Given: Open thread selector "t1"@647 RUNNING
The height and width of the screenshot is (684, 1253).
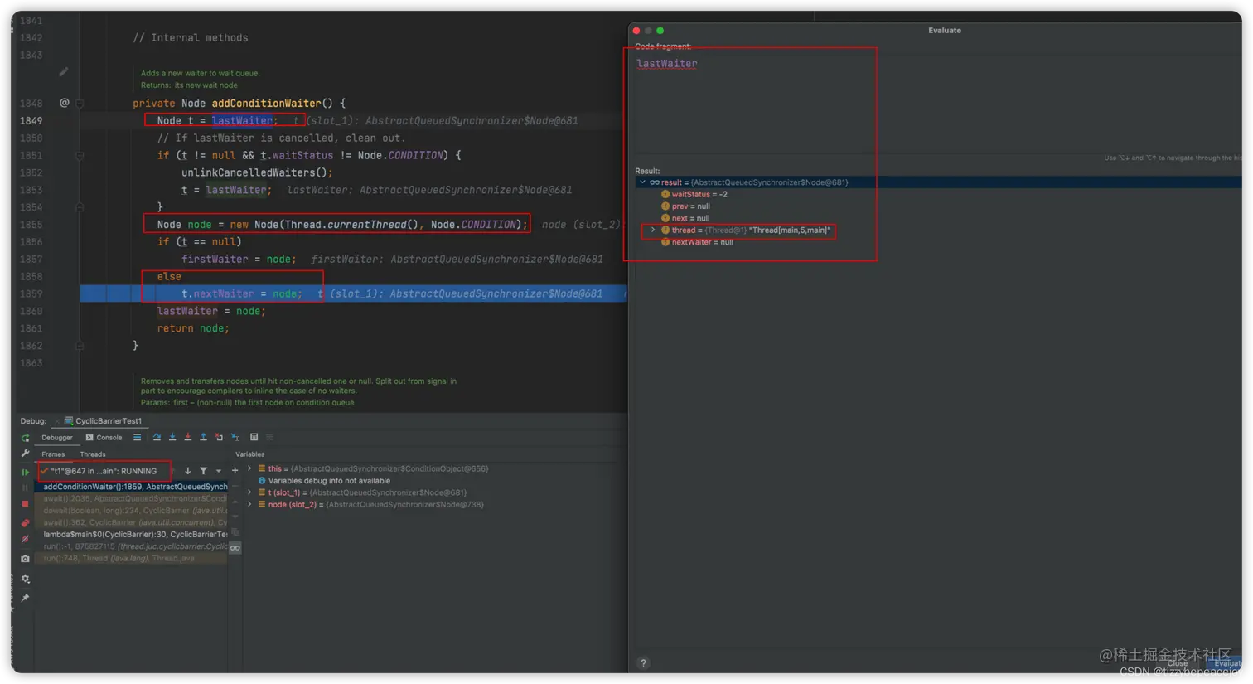Looking at the screenshot, I should pyautogui.click(x=104, y=471).
